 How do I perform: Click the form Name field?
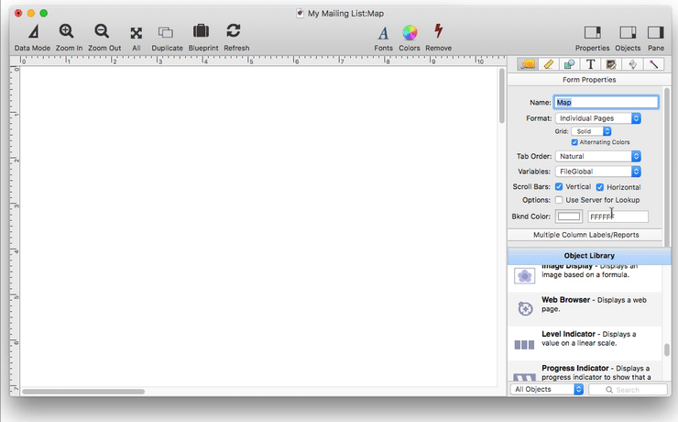606,102
